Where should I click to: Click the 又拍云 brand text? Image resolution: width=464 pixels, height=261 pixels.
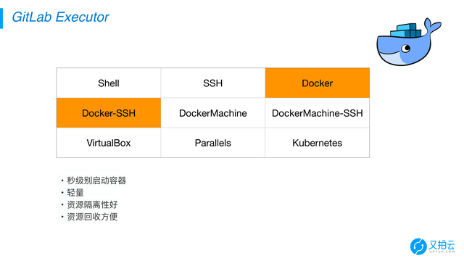442,245
